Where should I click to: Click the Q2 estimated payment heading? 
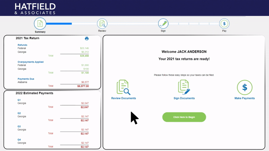[x=19, y=113]
